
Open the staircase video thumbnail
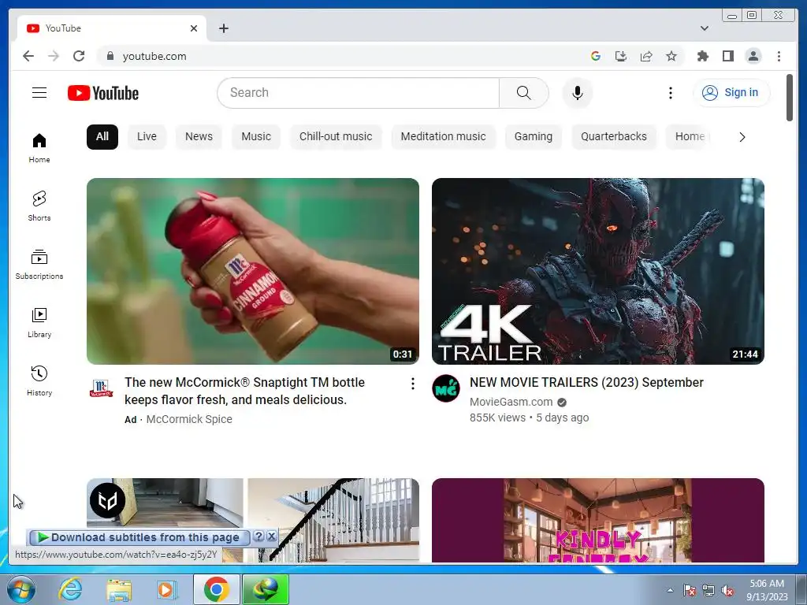click(x=253, y=520)
